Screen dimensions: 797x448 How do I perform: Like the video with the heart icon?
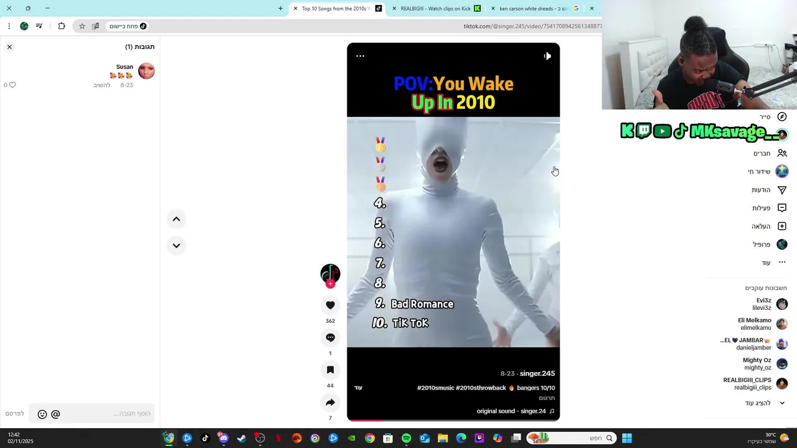pos(330,305)
